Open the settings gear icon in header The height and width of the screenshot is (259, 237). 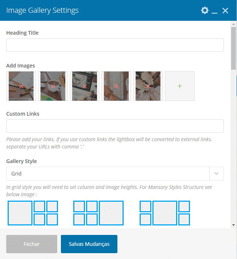205,11
